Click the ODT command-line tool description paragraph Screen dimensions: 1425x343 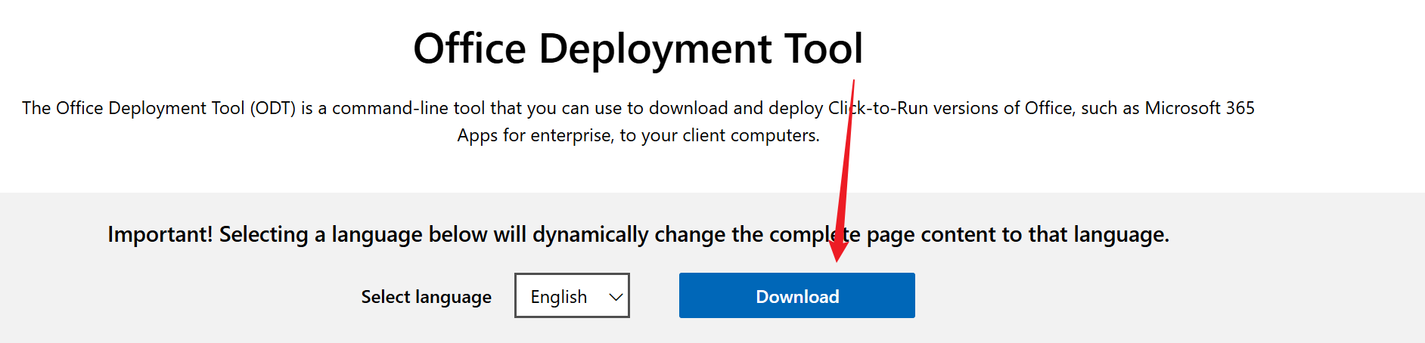tap(638, 122)
